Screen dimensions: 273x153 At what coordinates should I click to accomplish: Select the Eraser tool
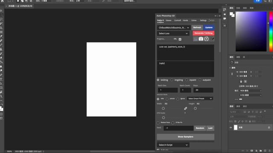[1, 58]
